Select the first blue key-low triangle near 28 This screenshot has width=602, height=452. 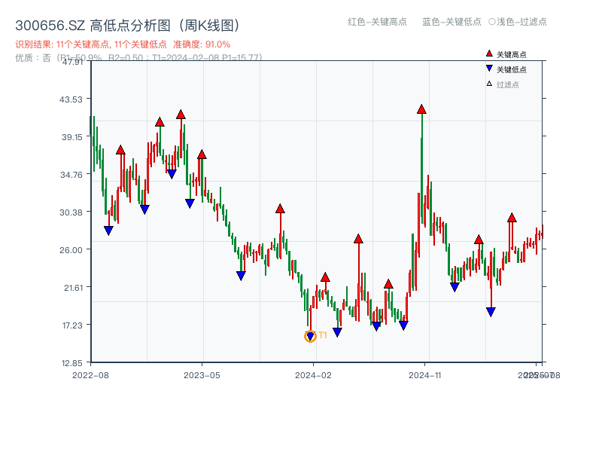coord(108,231)
